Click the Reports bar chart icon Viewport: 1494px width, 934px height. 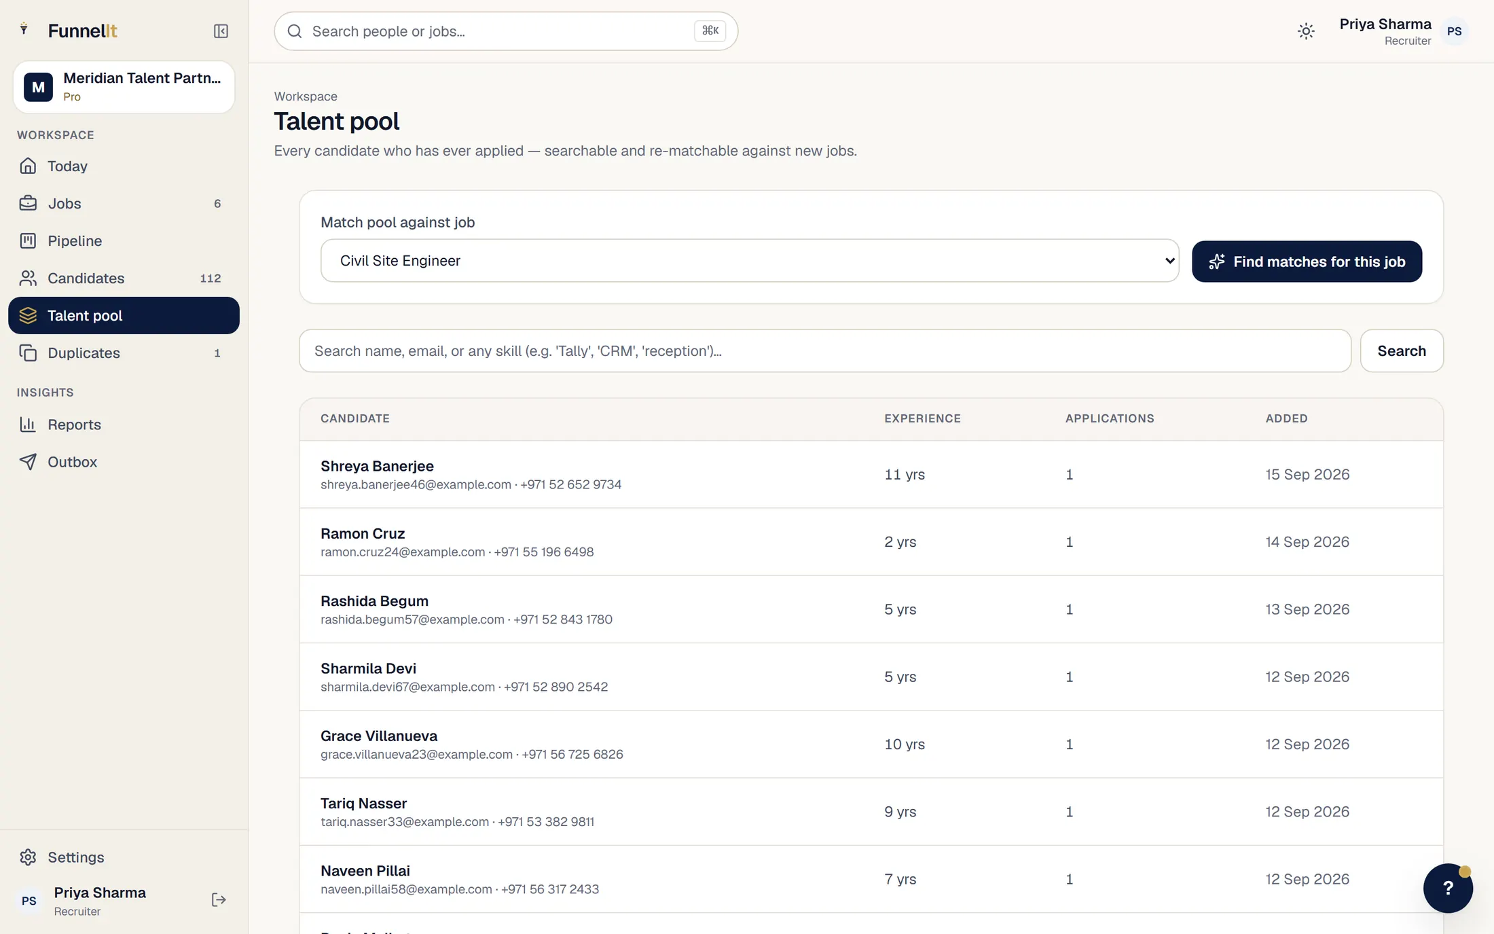pyautogui.click(x=28, y=425)
